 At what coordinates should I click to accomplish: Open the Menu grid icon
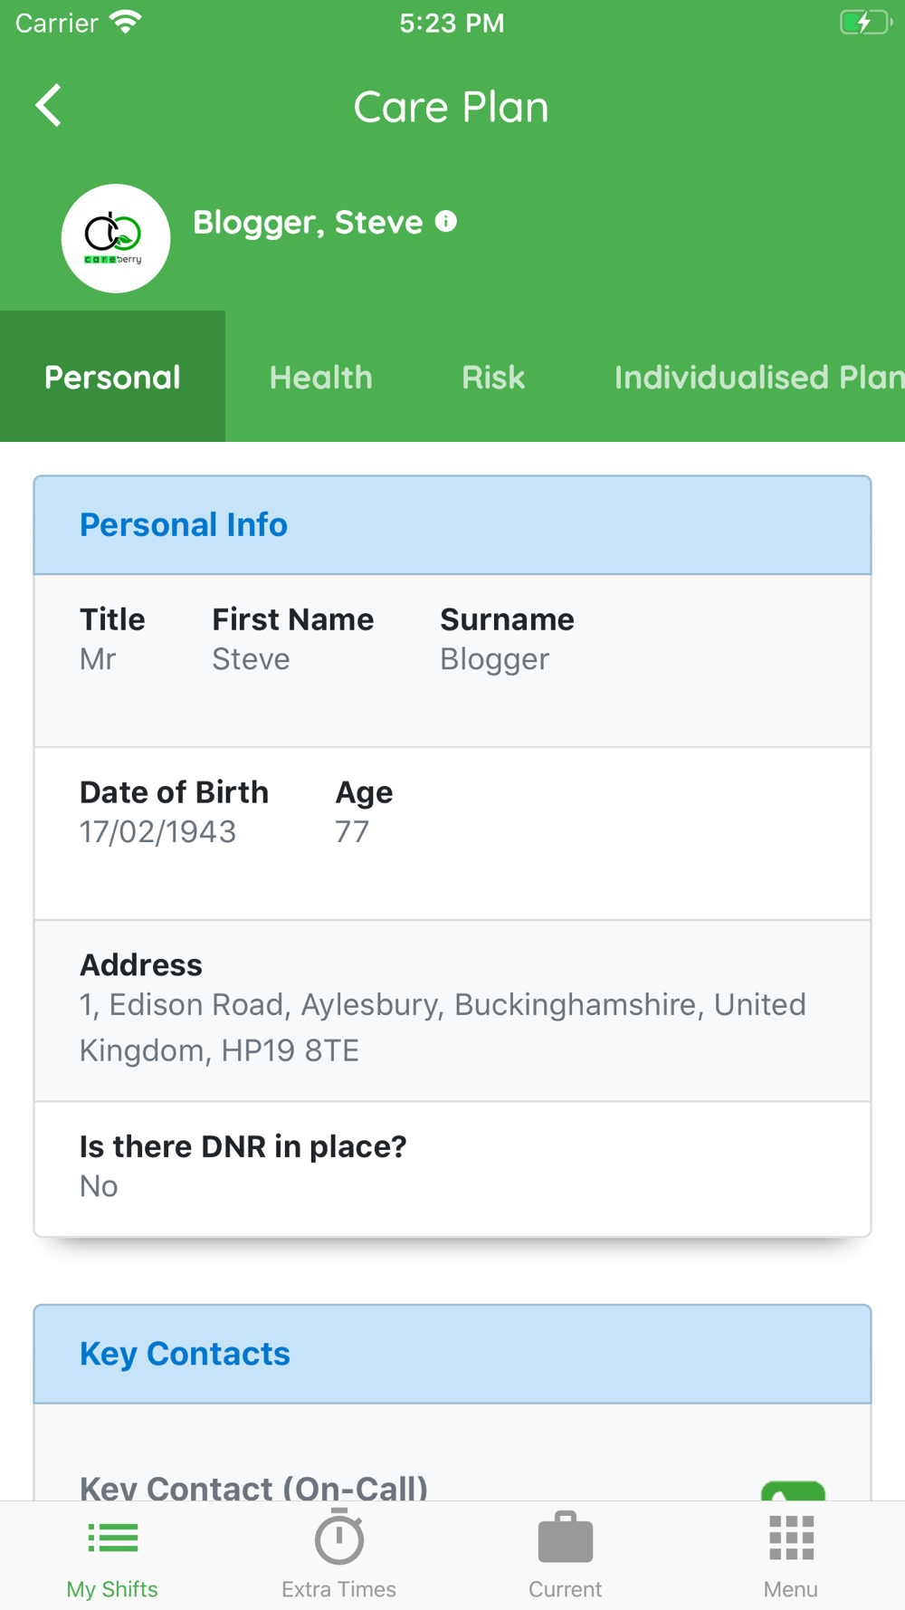coord(791,1555)
